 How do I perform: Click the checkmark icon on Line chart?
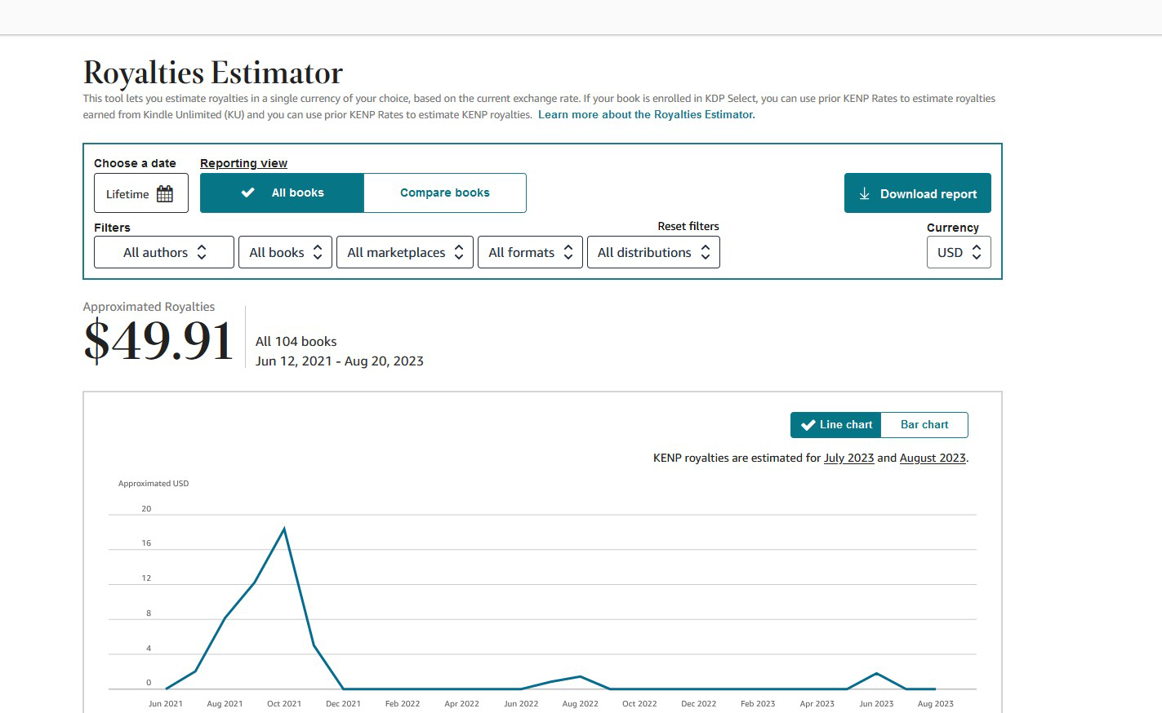click(808, 425)
